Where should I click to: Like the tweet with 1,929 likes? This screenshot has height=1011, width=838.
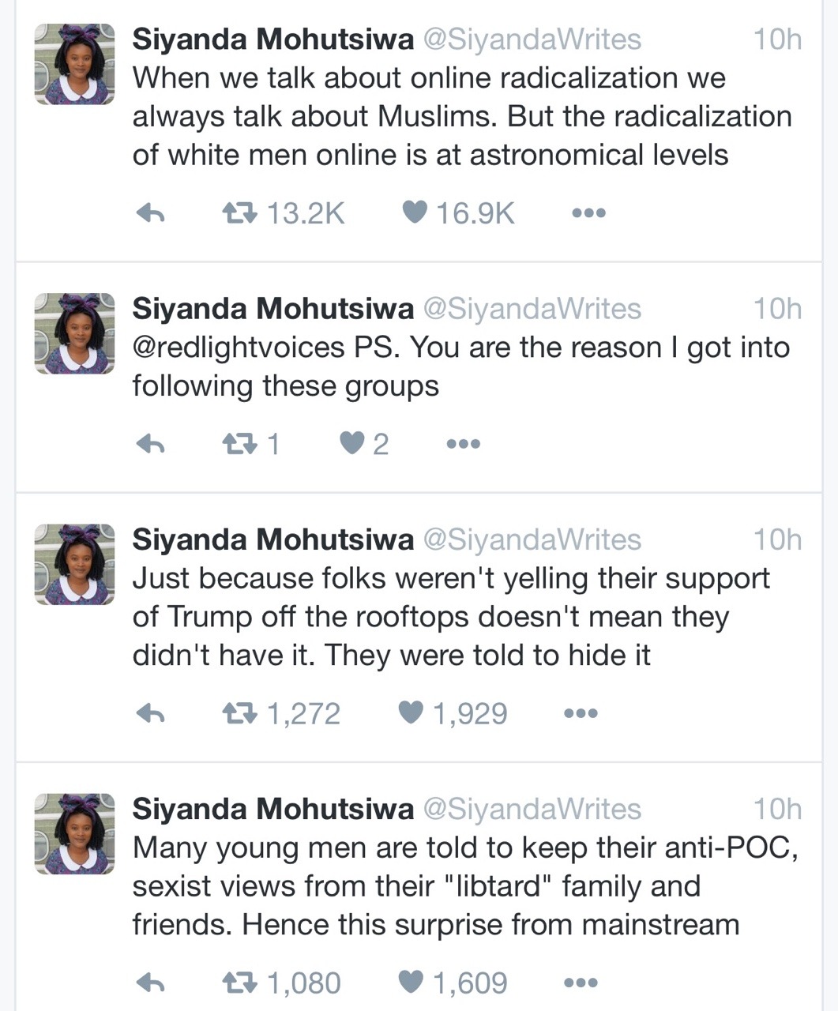point(411,713)
